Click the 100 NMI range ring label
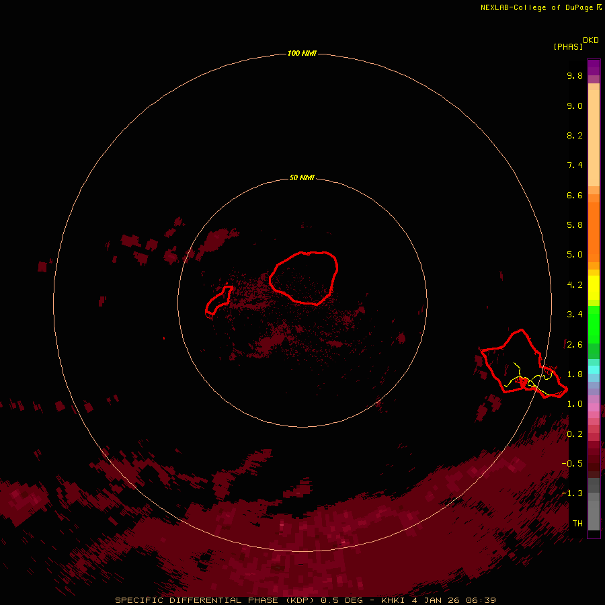Viewport: 605px width, 605px height. pyautogui.click(x=302, y=53)
